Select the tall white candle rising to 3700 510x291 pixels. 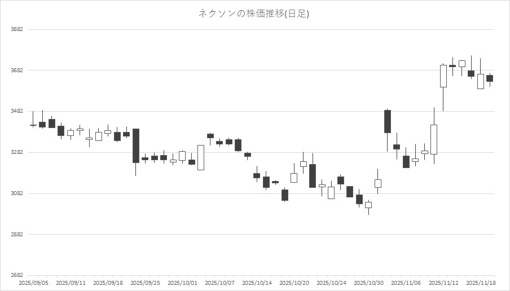click(443, 76)
